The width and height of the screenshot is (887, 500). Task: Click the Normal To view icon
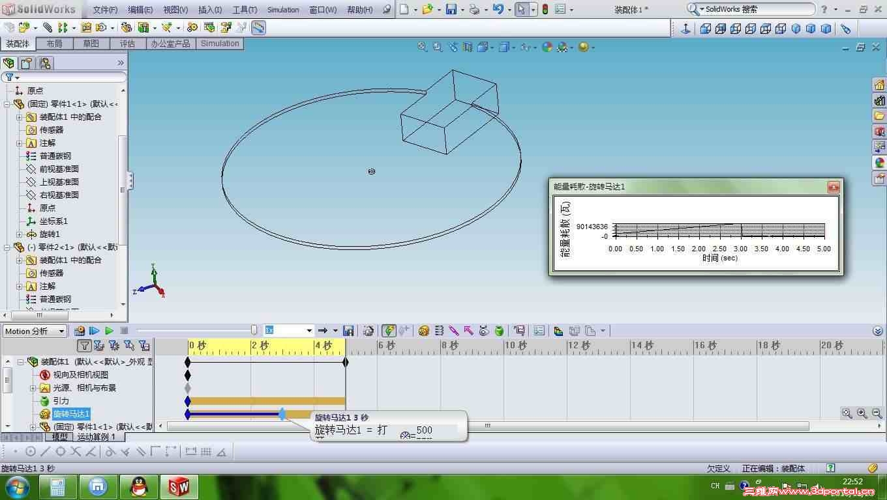(x=686, y=28)
